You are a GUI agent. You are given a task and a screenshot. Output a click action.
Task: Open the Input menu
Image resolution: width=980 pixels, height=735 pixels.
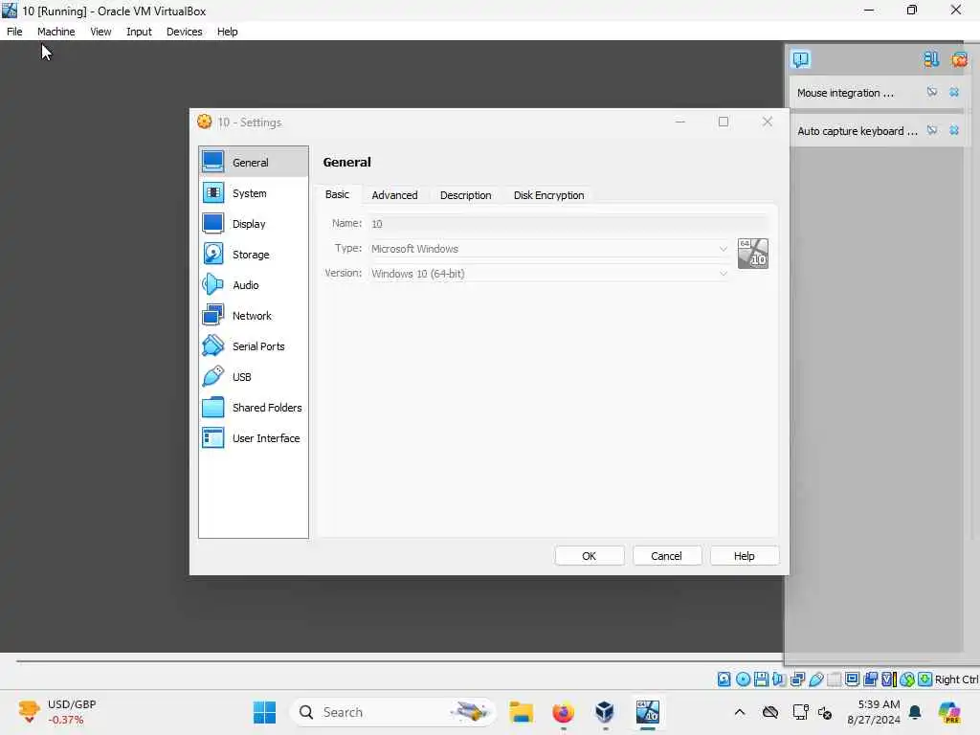coord(139,32)
